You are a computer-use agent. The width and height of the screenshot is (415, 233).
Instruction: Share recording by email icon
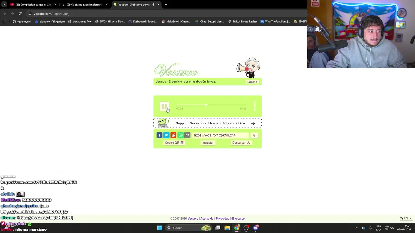pyautogui.click(x=187, y=135)
